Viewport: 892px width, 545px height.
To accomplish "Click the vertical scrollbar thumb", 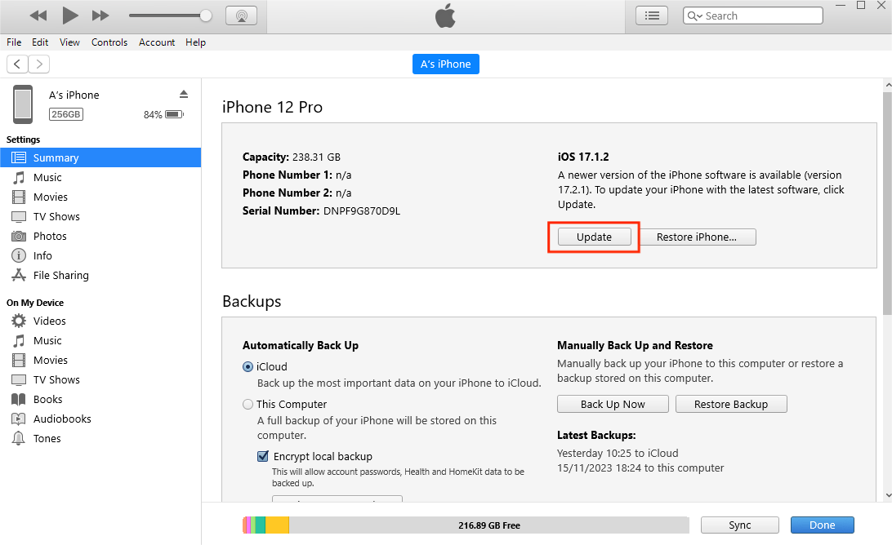I will (x=887, y=203).
